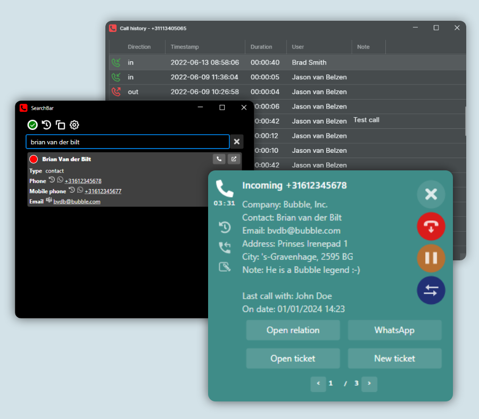Open settings gear in SearchBar toolbar

pos(75,125)
